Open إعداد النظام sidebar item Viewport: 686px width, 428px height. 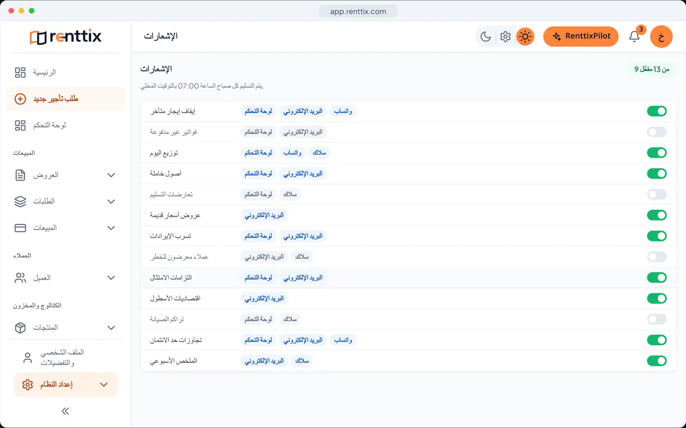click(x=65, y=384)
